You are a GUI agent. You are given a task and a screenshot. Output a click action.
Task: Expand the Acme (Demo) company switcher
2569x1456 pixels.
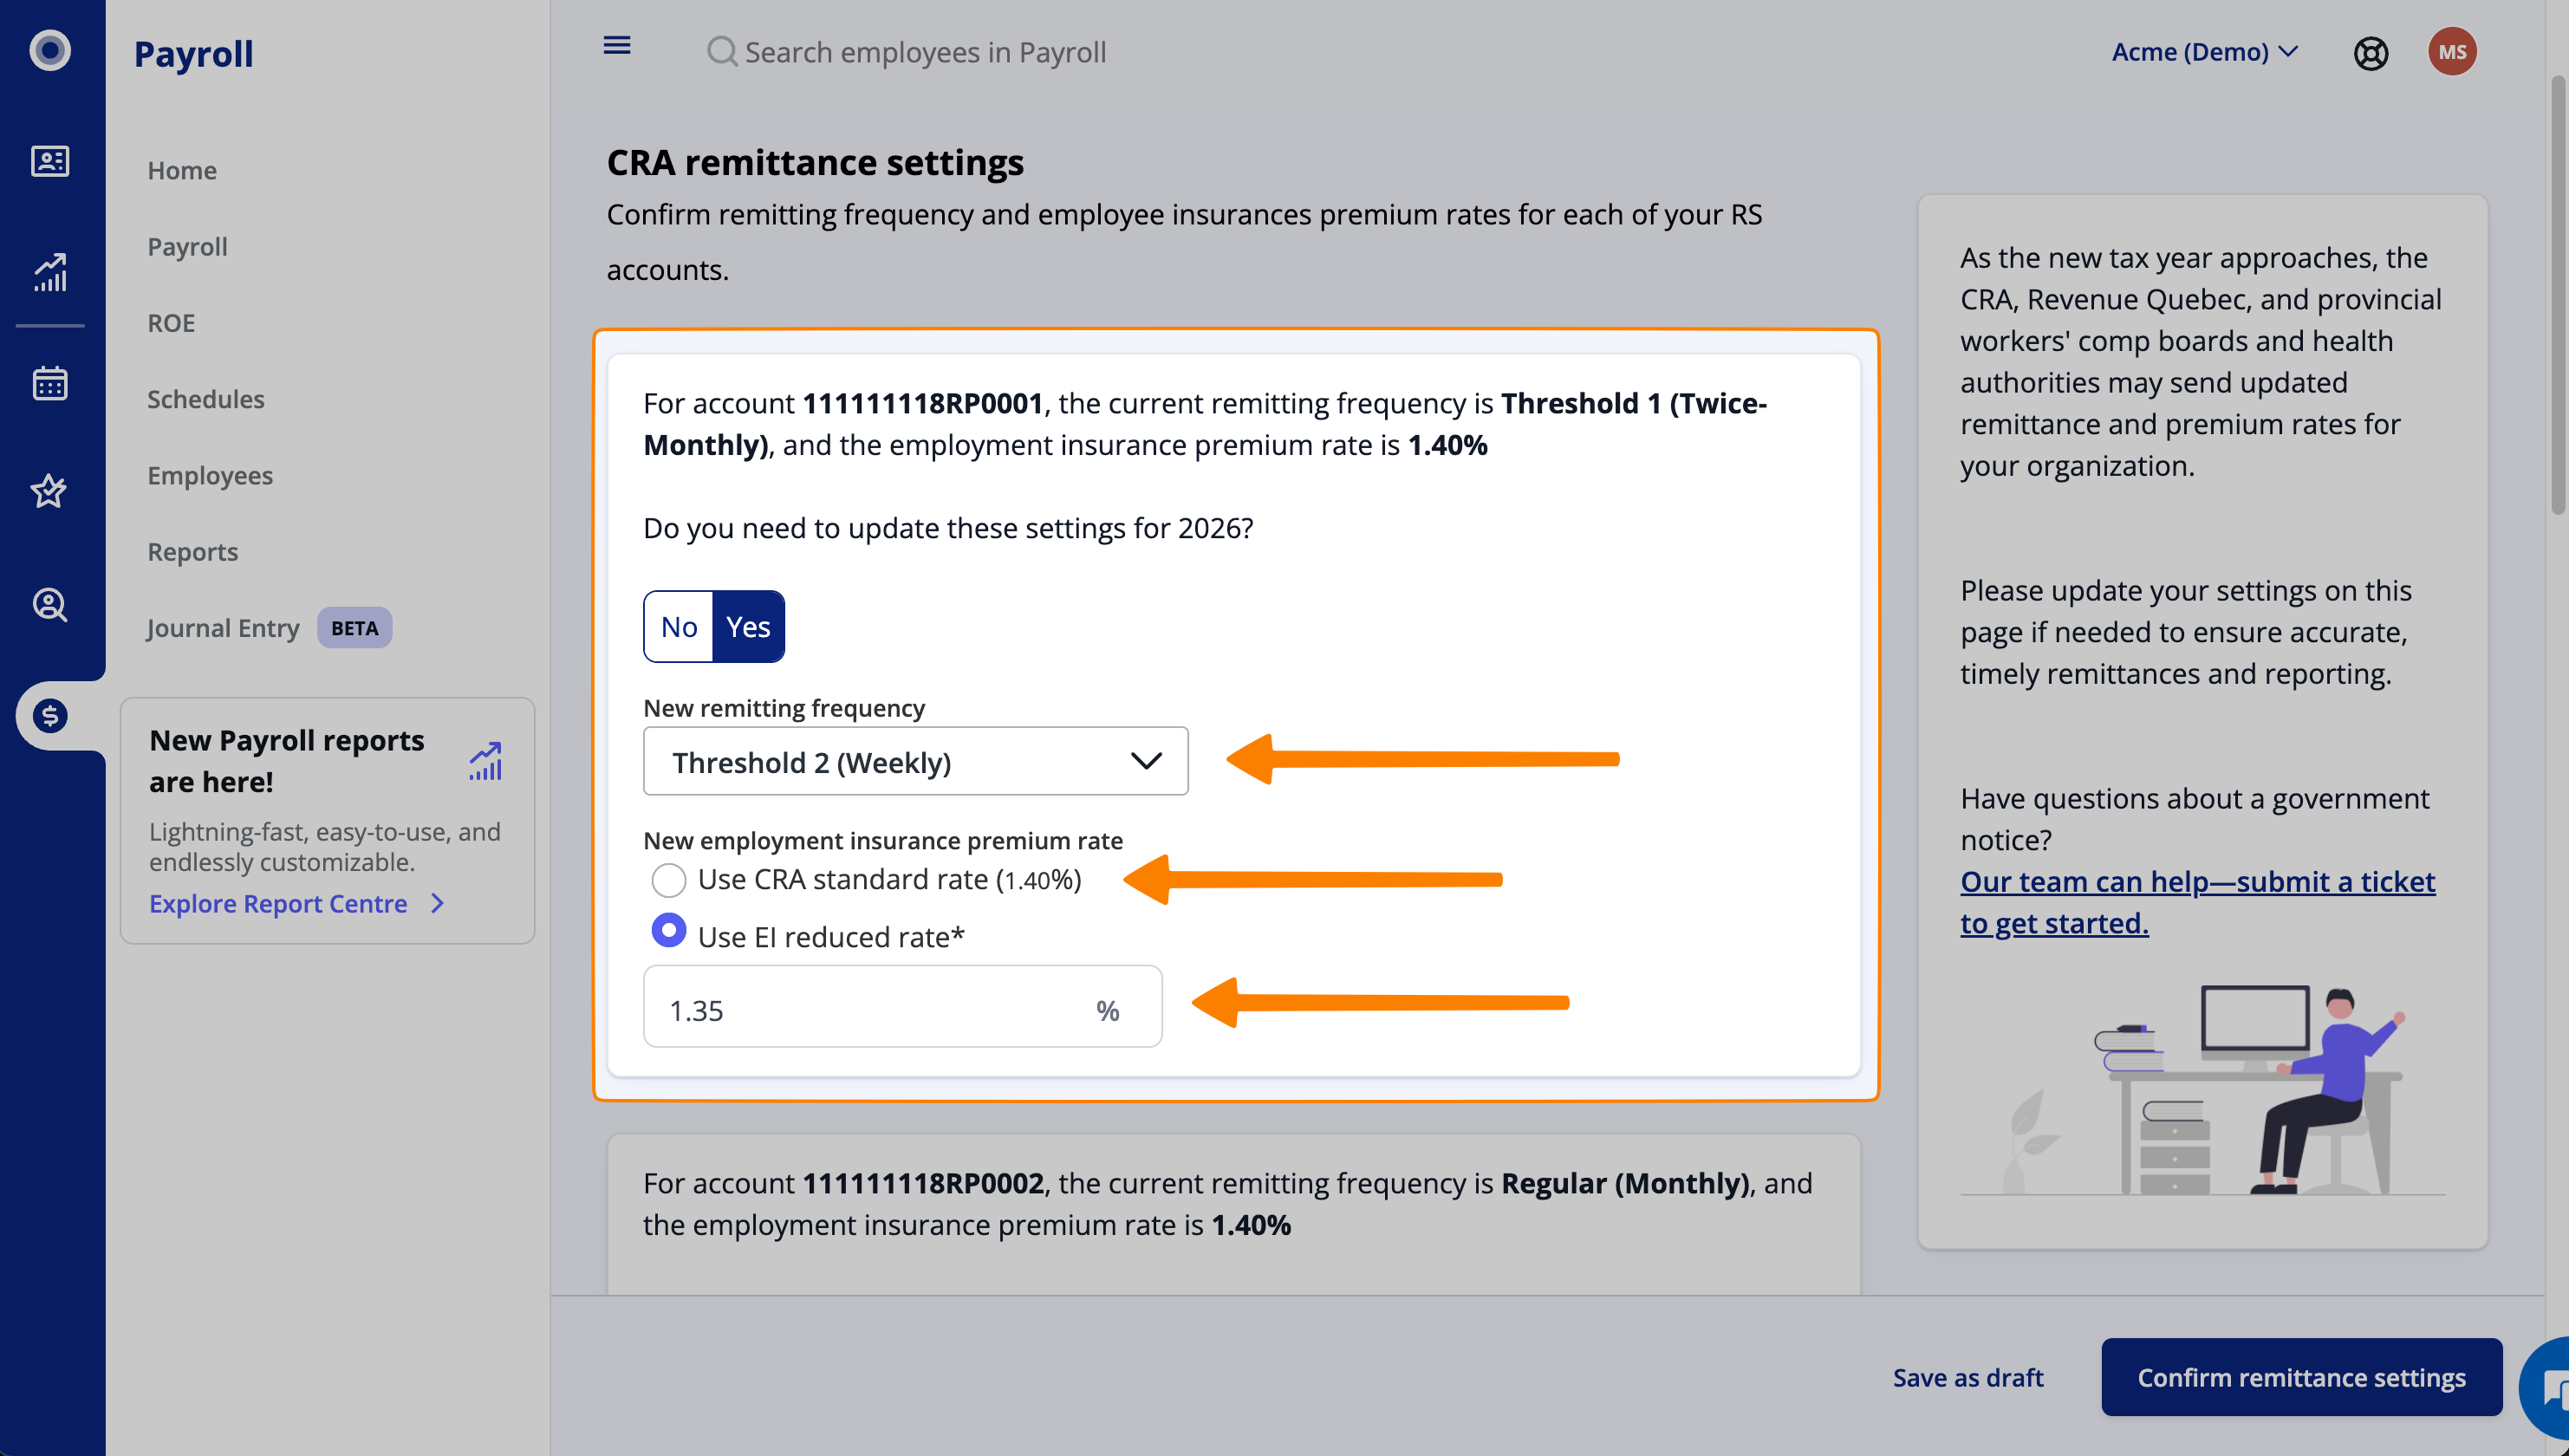2204,52
